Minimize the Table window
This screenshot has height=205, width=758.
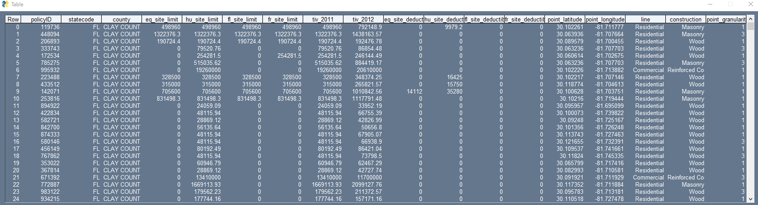click(x=710, y=4)
